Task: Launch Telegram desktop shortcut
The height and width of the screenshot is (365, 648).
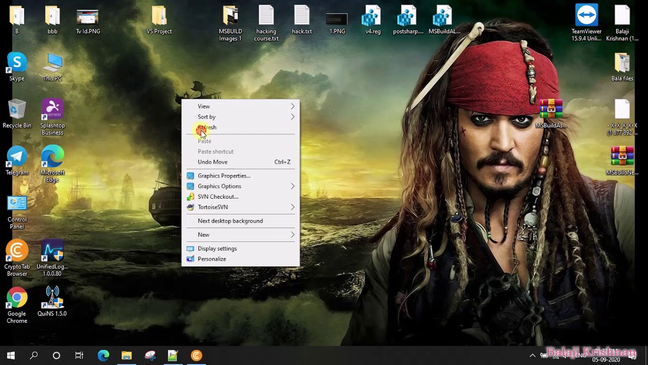Action: coord(17,157)
